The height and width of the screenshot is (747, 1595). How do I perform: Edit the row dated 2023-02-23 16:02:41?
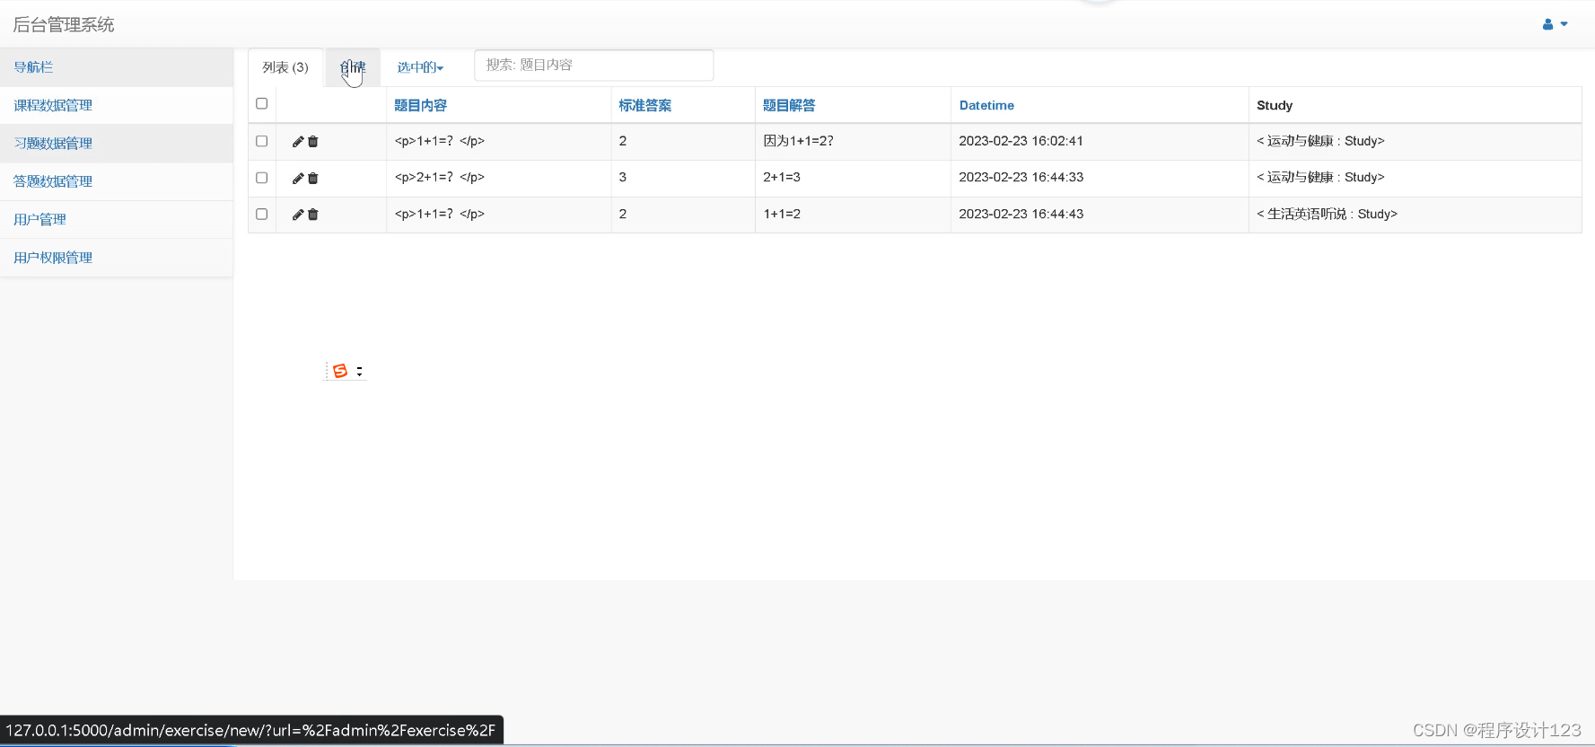click(x=298, y=142)
